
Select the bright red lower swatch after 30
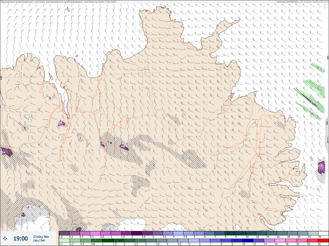(x=323, y=241)
